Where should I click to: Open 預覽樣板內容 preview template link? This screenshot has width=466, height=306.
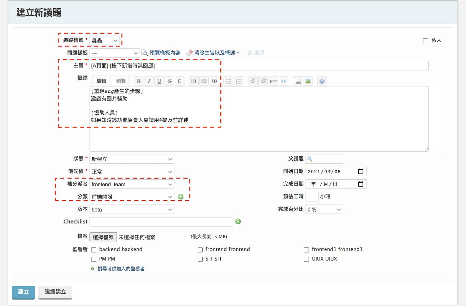[x=165, y=53]
